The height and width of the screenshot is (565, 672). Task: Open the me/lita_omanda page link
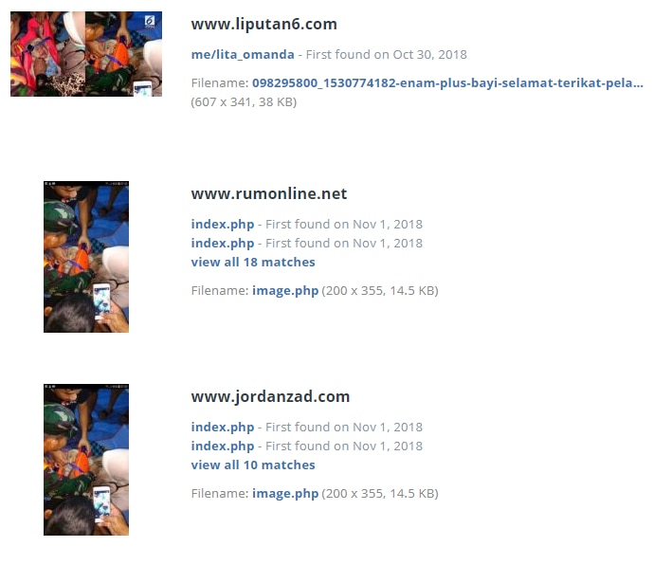click(243, 54)
